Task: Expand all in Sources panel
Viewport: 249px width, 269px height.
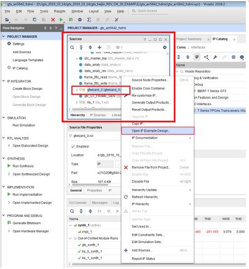Action: (x=90, y=47)
